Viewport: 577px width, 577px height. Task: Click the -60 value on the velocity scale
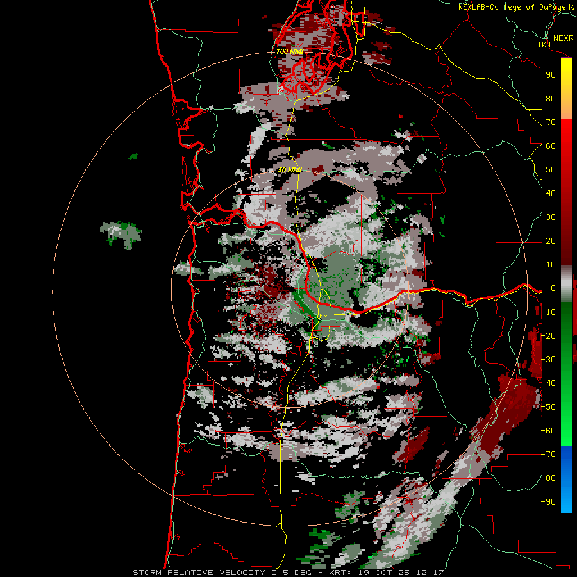click(x=548, y=431)
